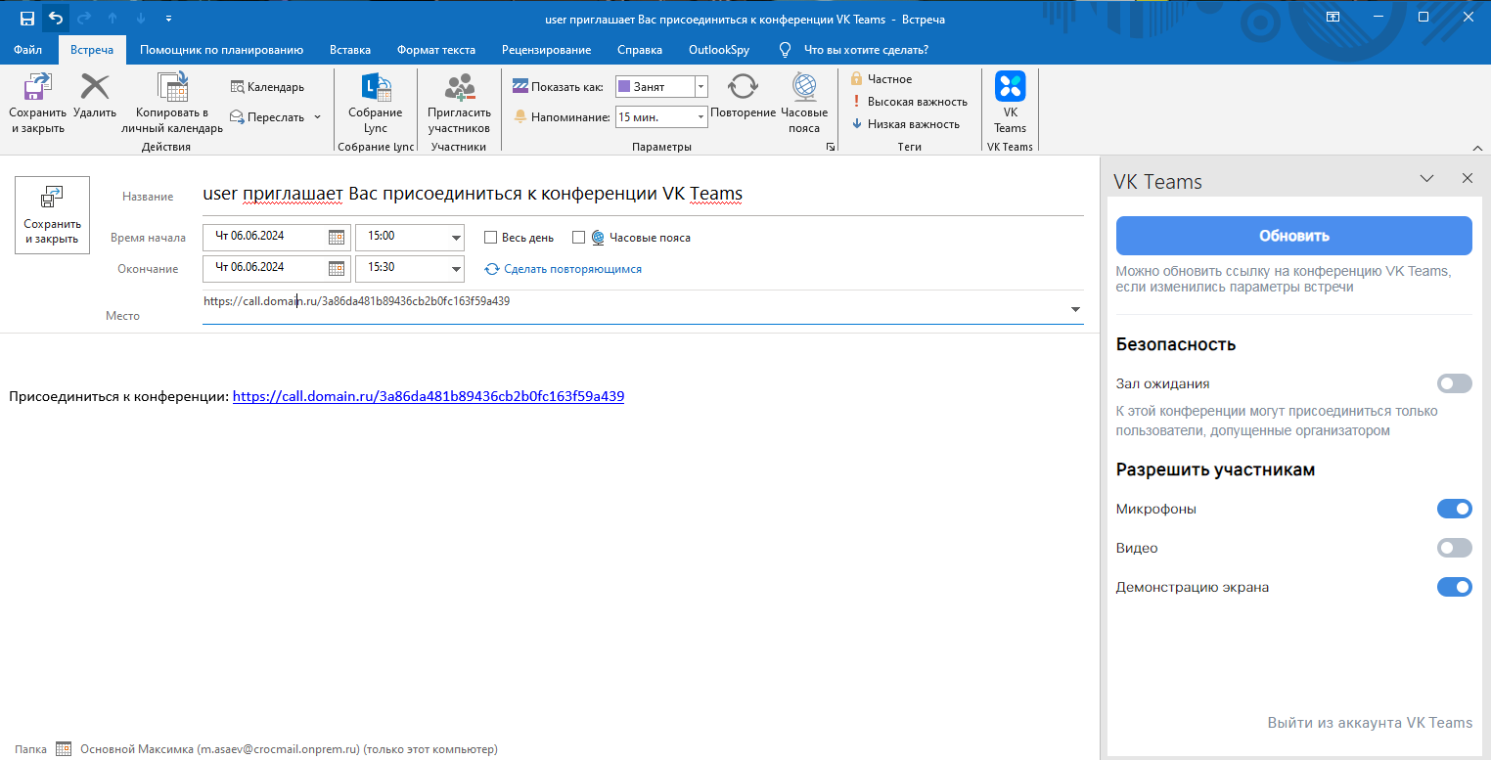Click the blue Update button
The height and width of the screenshot is (760, 1491).
(1293, 236)
